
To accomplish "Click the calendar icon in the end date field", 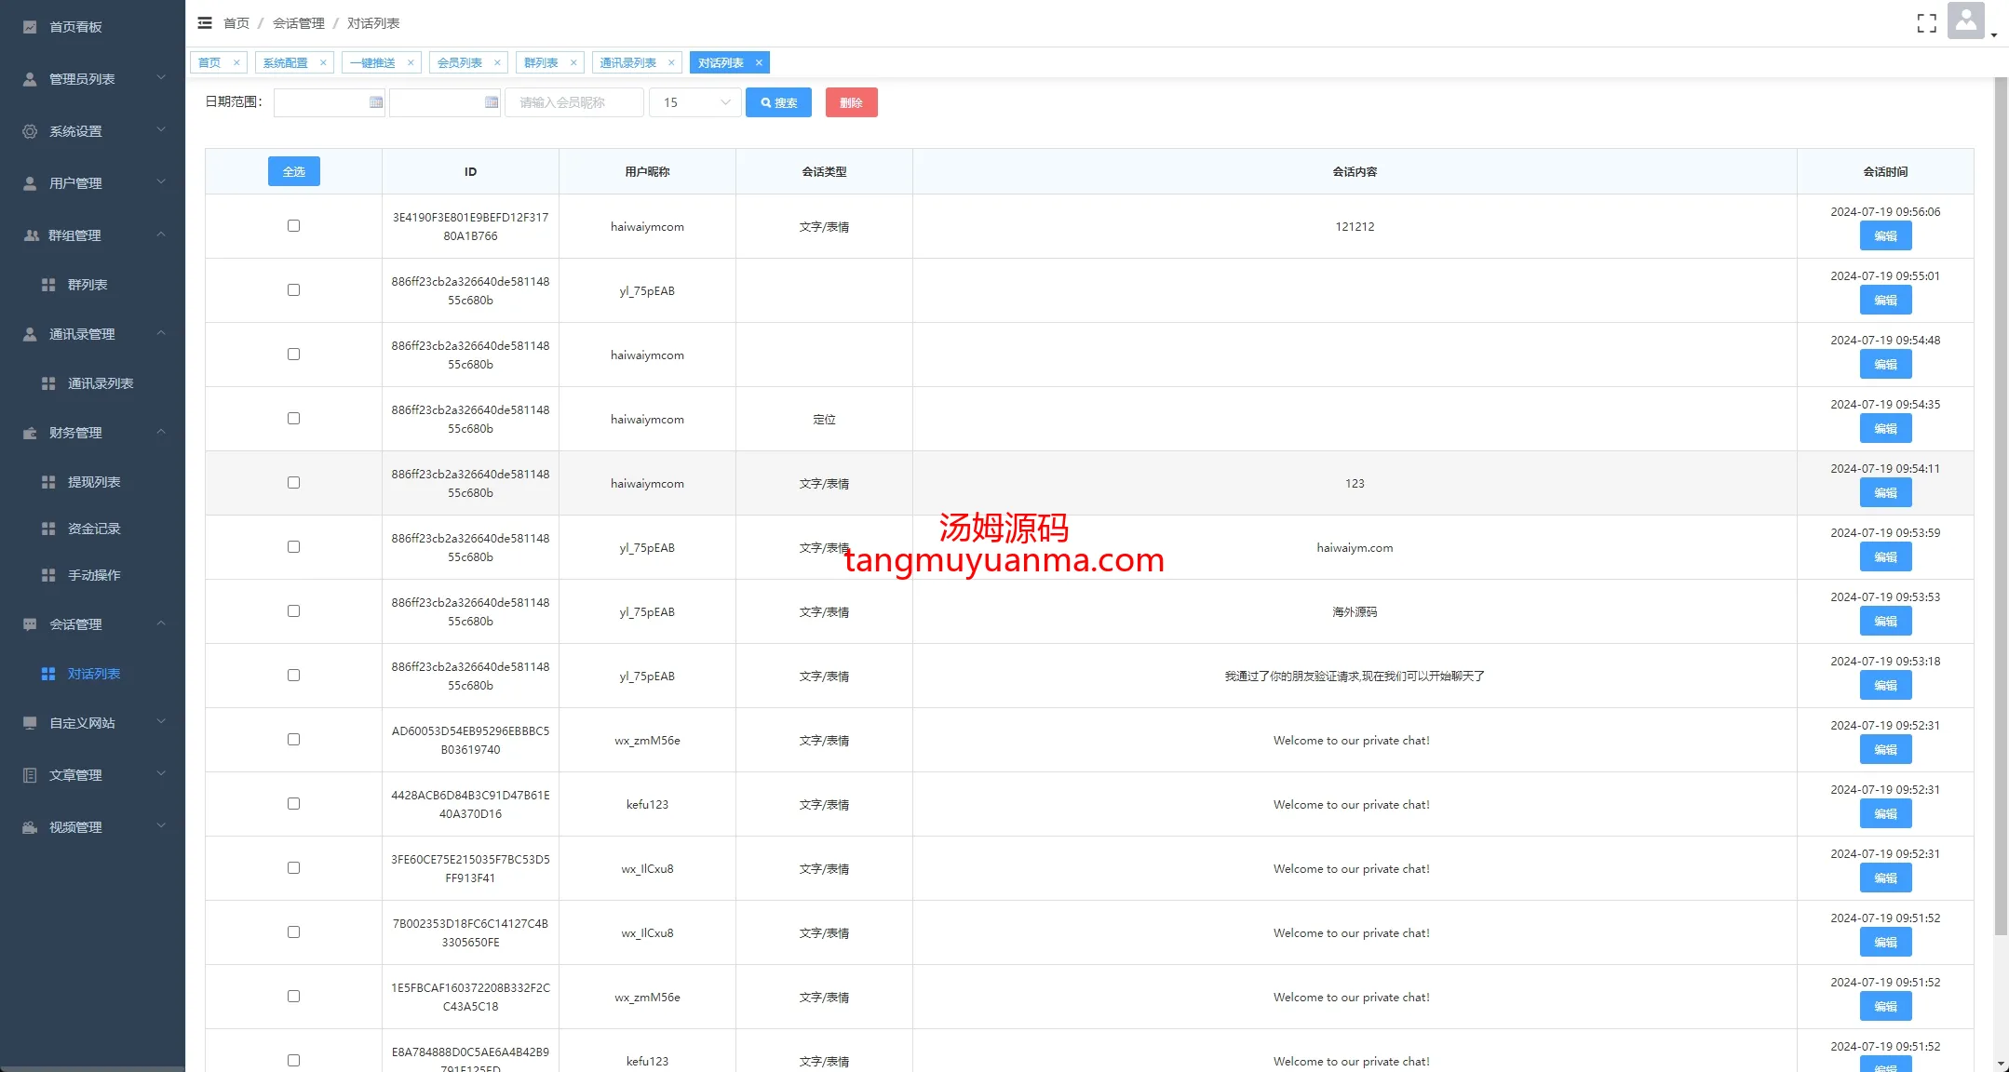I will [492, 102].
